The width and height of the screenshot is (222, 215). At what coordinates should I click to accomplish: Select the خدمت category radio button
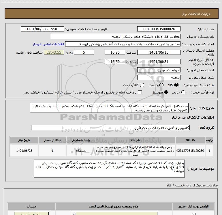pyautogui.click(x=161, y=85)
